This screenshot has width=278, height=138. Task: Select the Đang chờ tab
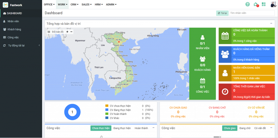click(x=245, y=128)
